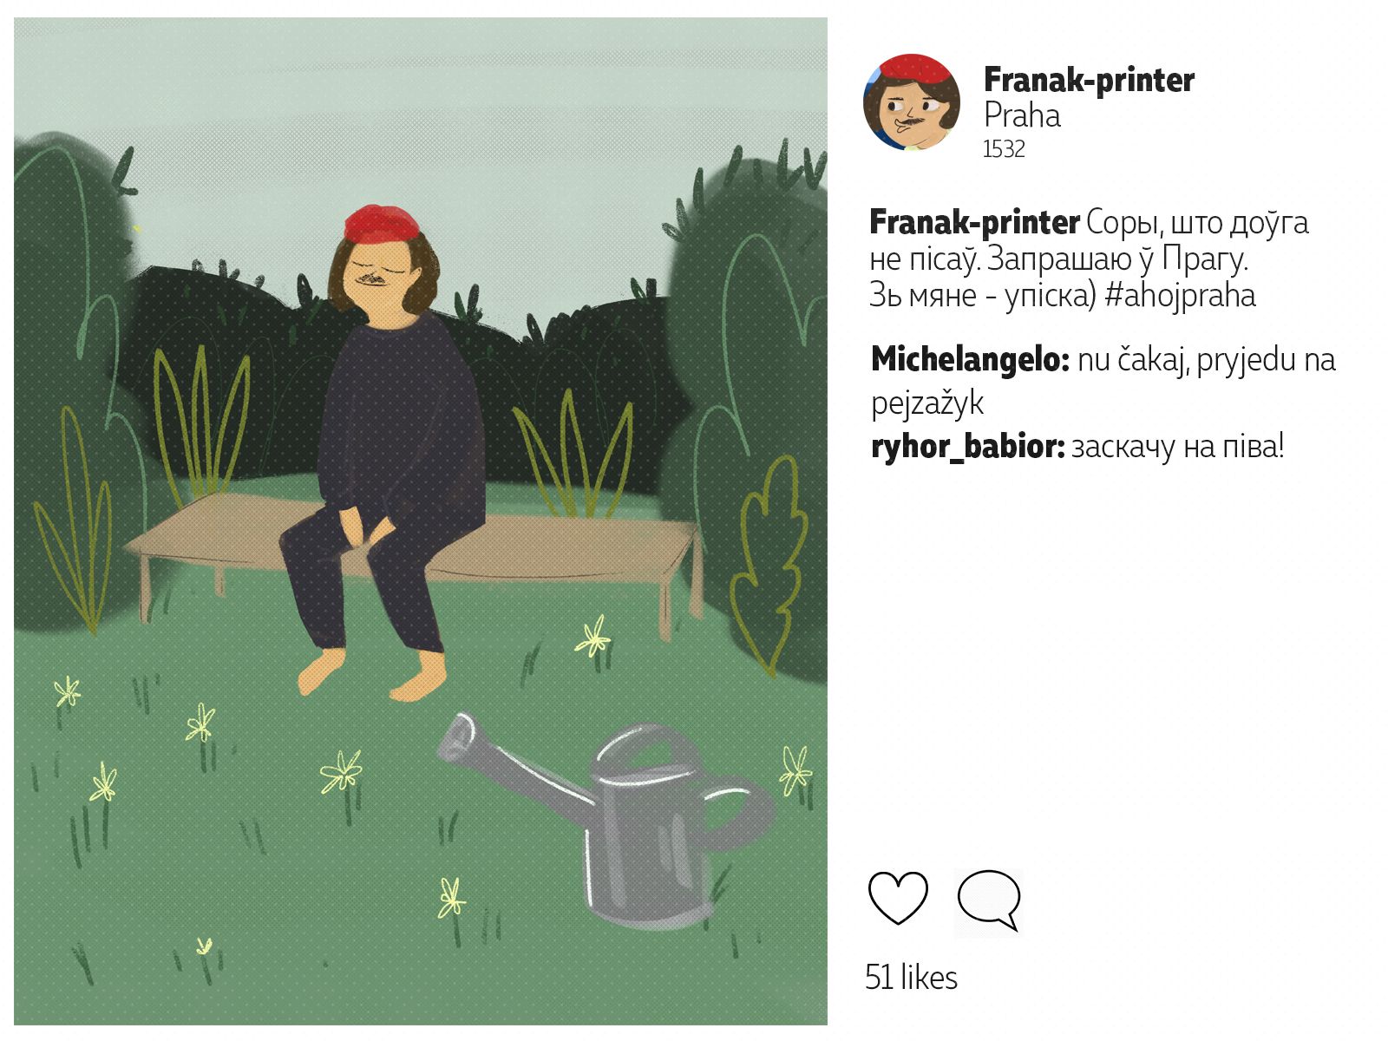Click ryhor_babior's comment text
Viewport: 1388px width, 1041px height.
[1177, 447]
